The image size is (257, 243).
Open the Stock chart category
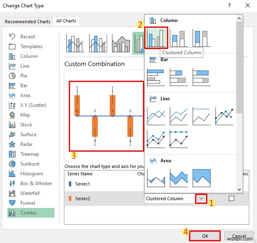31,125
